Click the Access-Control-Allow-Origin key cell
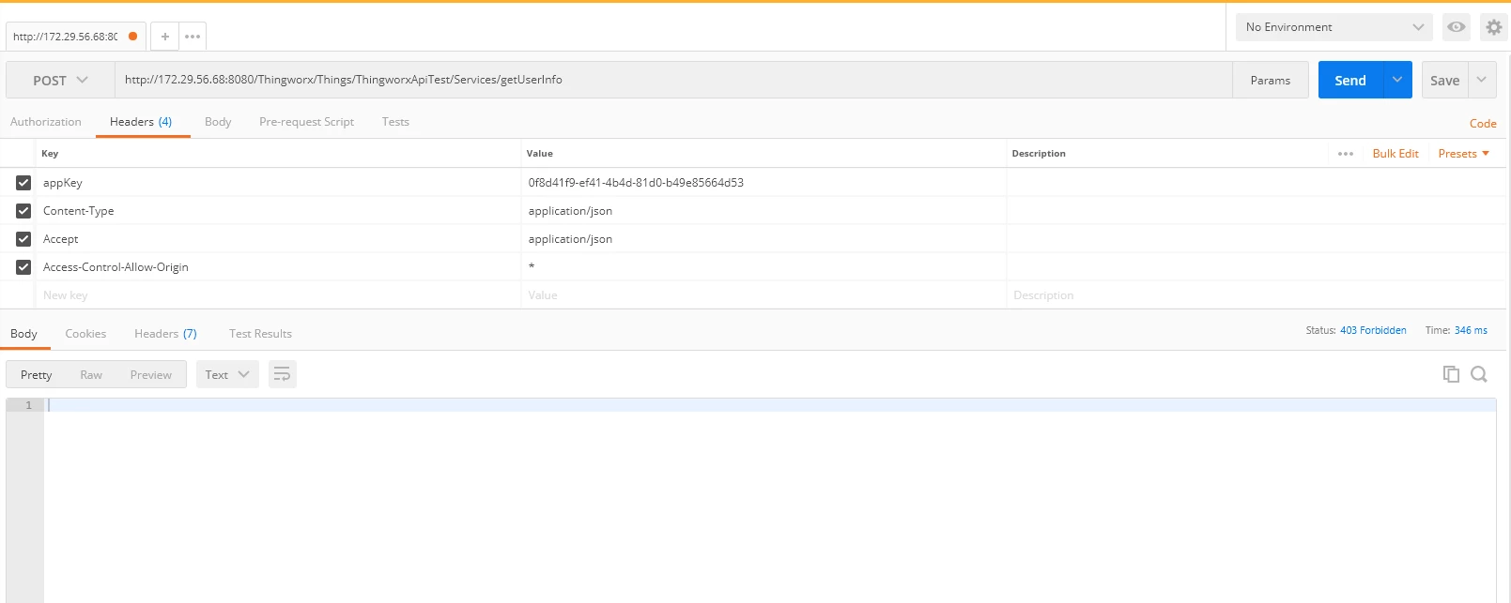Screen dimensions: 1511x603 (x=279, y=267)
